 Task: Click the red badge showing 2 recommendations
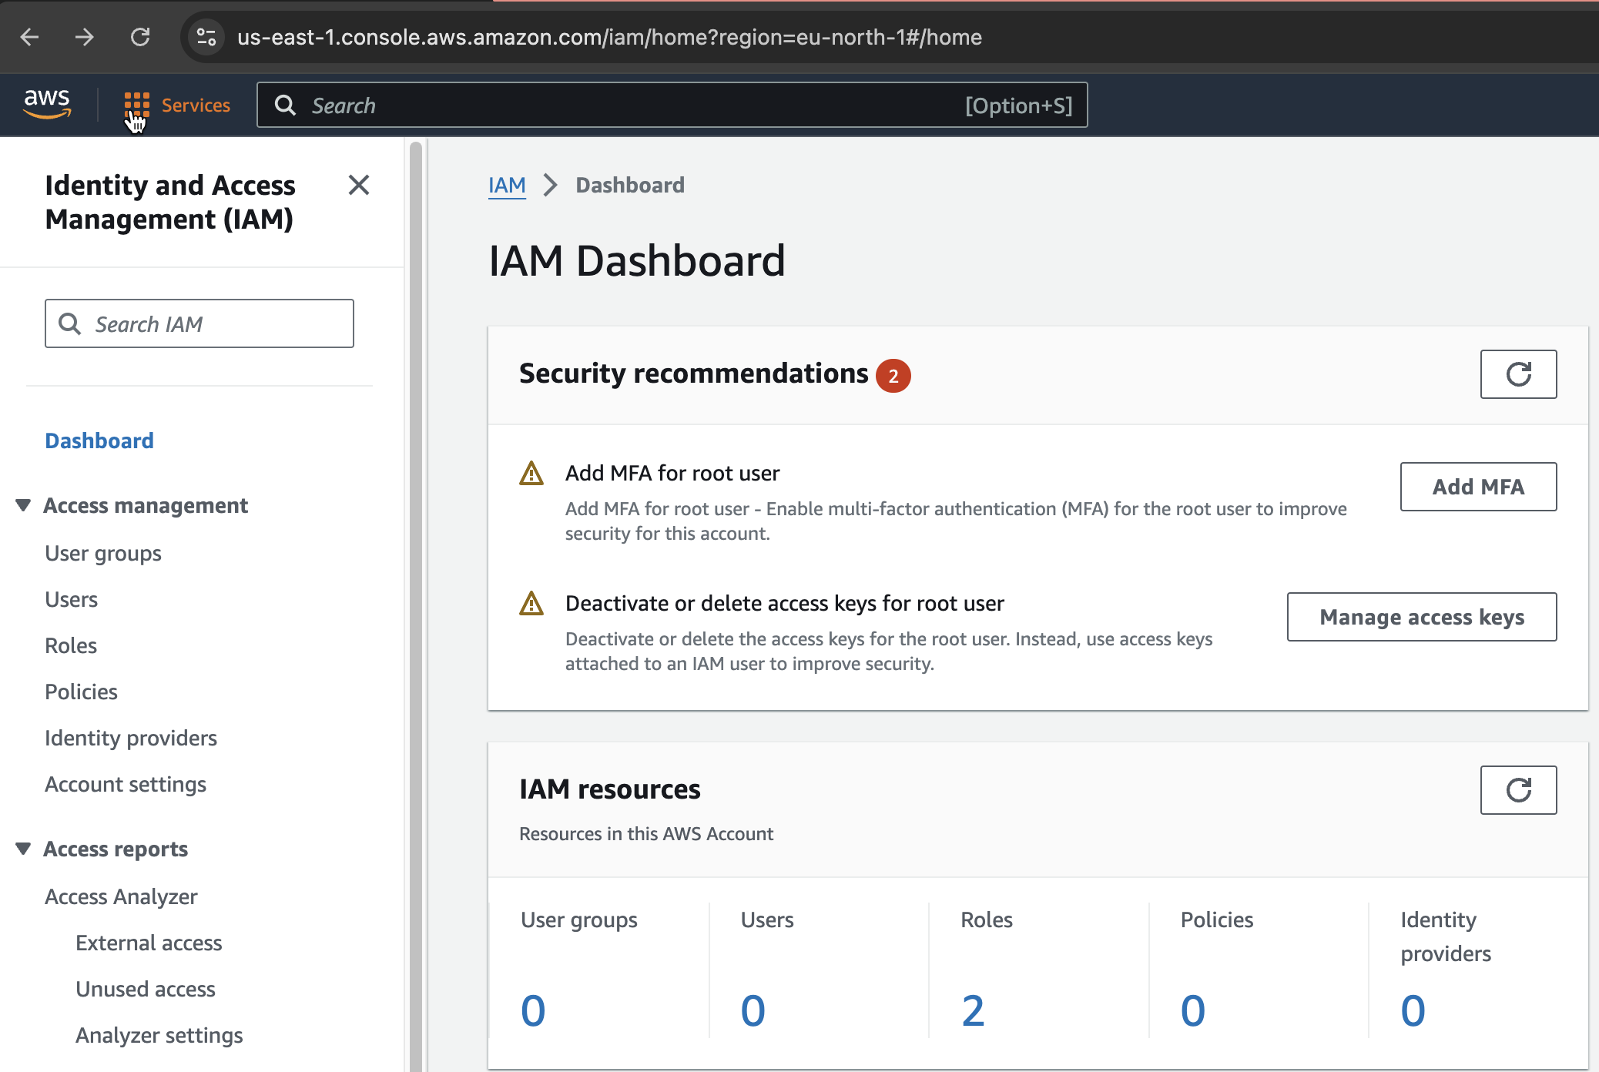(893, 376)
